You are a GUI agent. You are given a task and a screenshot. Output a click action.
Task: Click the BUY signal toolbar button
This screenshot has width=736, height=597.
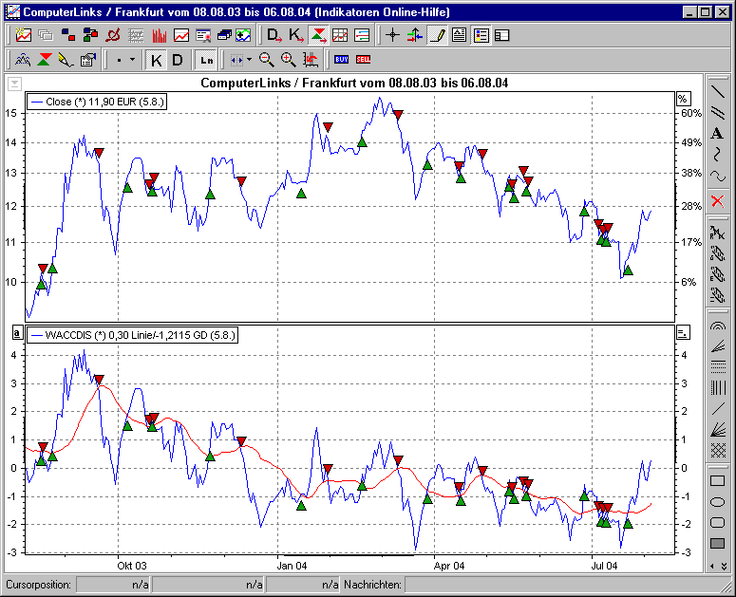[x=341, y=60]
